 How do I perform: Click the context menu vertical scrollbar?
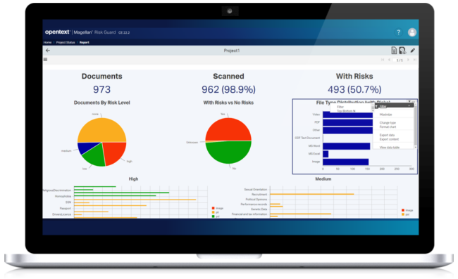[x=415, y=126]
